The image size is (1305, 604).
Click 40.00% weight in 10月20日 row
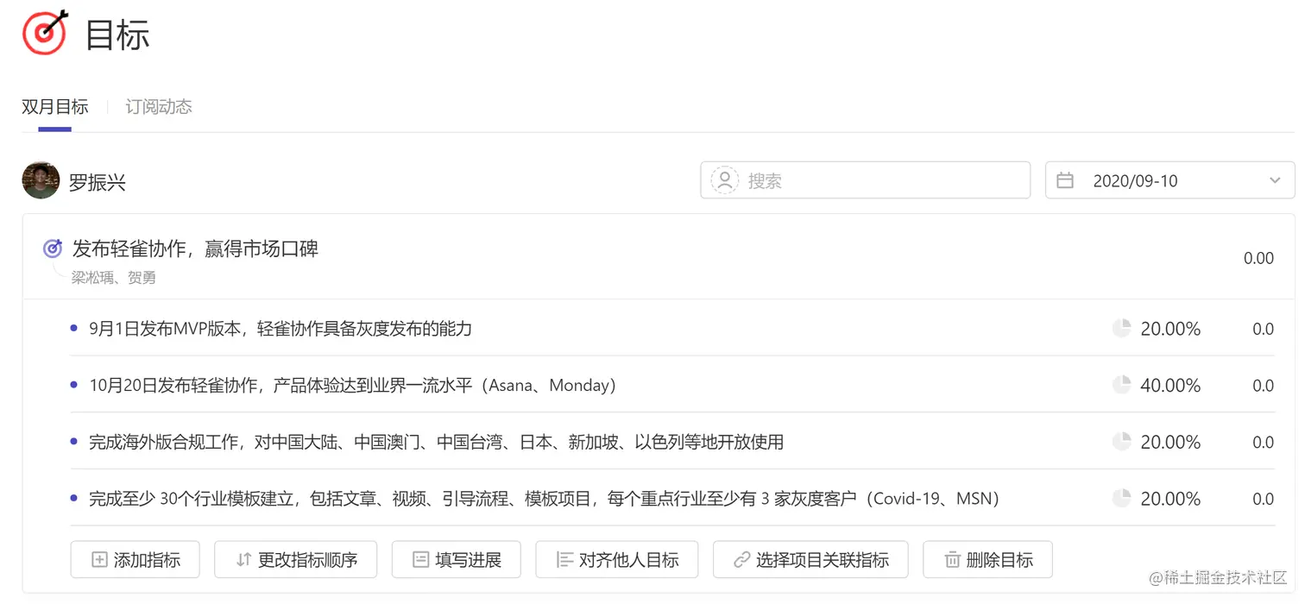[1170, 386]
